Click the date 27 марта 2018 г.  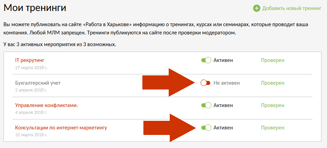pyautogui.click(x=31, y=67)
